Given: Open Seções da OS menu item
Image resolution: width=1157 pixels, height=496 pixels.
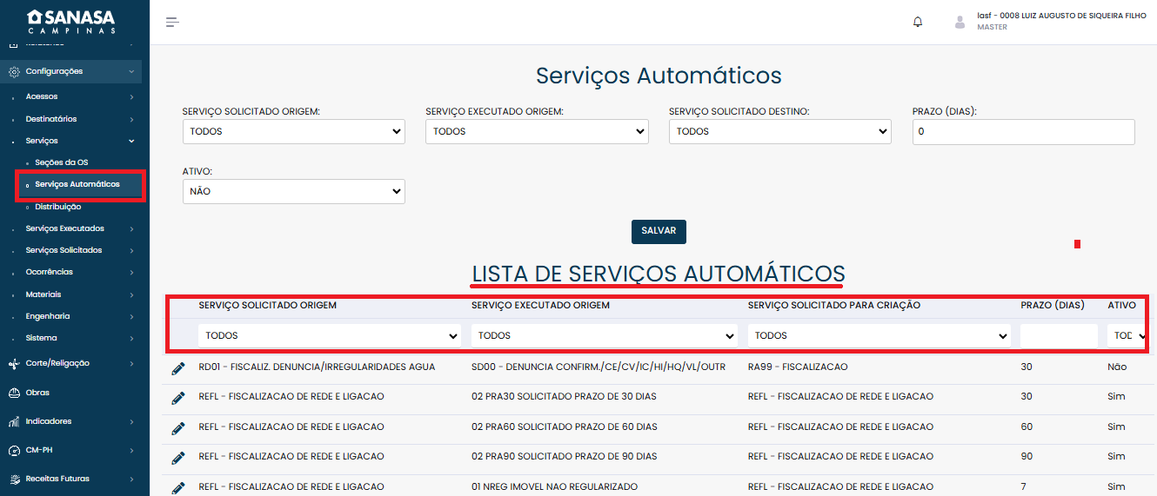Looking at the screenshot, I should click(62, 162).
